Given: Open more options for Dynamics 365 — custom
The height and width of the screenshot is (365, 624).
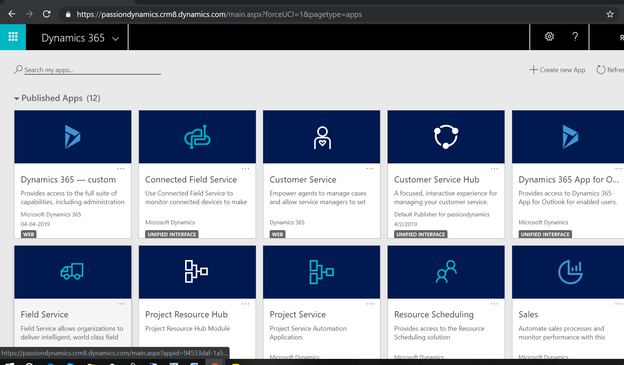Looking at the screenshot, I should point(121,169).
